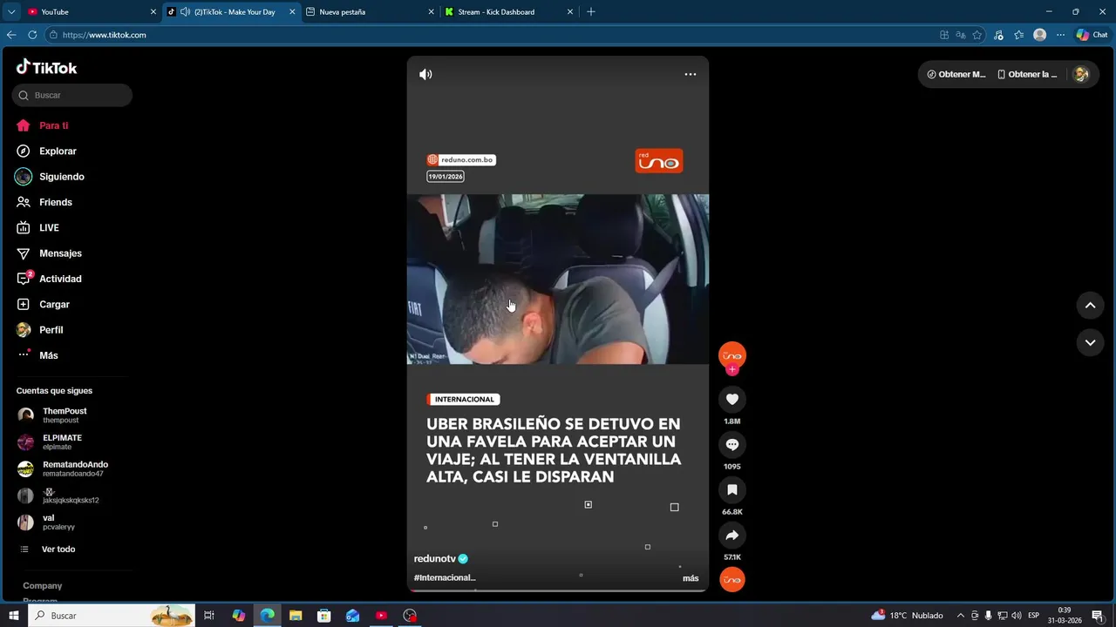The width and height of the screenshot is (1116, 627).
Task: Open translate page icon in address bar
Action: [960, 35]
